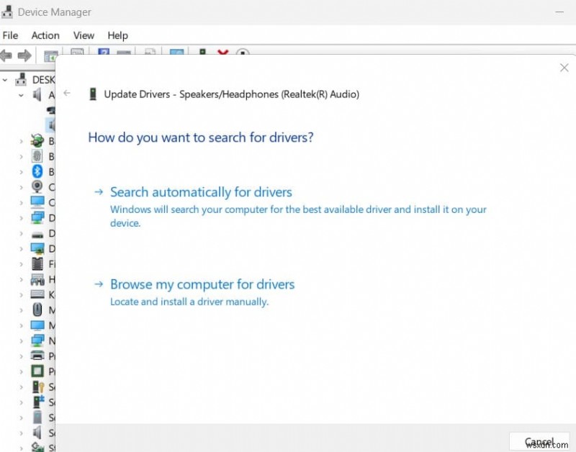Click the Display adapters monitor icon
The image size is (576, 452).
tap(37, 248)
